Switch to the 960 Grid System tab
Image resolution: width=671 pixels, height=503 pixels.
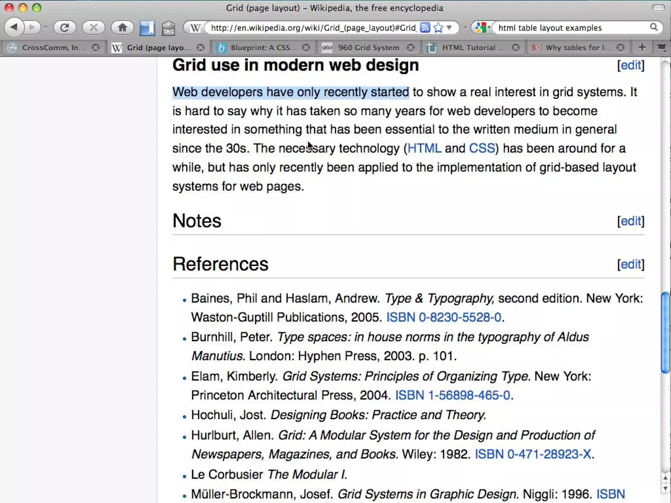368,48
